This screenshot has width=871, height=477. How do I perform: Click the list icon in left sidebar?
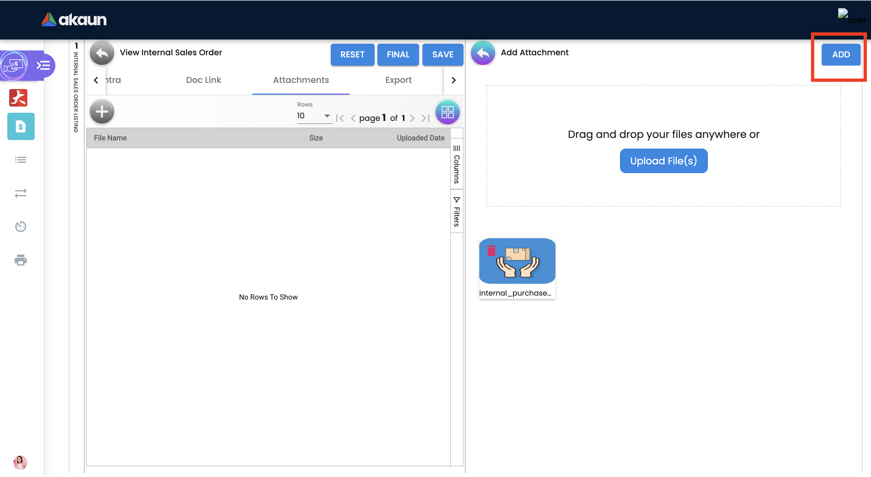(x=21, y=160)
